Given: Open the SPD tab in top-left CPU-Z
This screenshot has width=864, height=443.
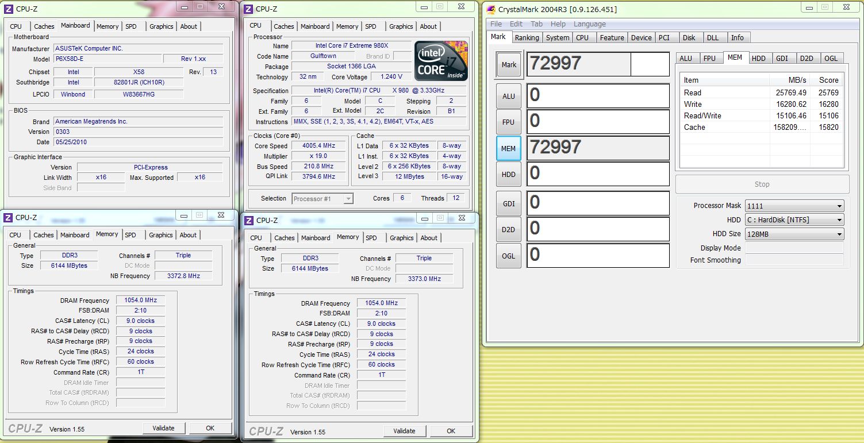Looking at the screenshot, I should 131,26.
